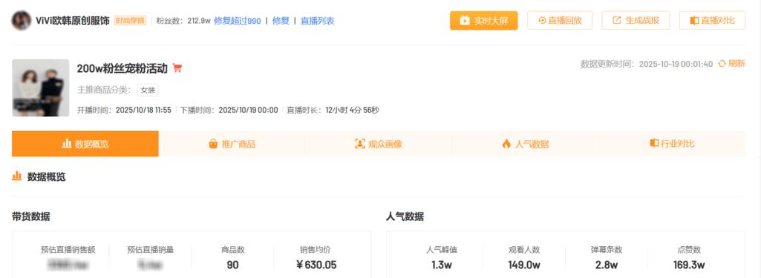Screen dimensions: 761x278
Task: Click the 点赞数 value 169.3w
Action: [689, 265]
